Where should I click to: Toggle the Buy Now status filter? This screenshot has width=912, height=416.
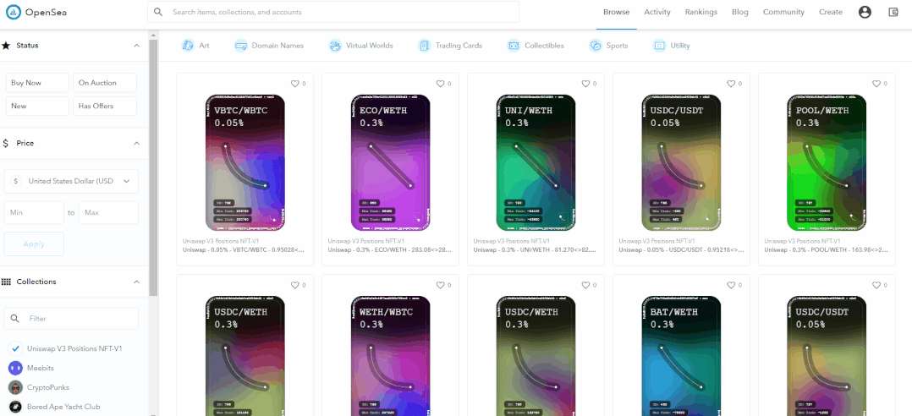pyautogui.click(x=37, y=83)
